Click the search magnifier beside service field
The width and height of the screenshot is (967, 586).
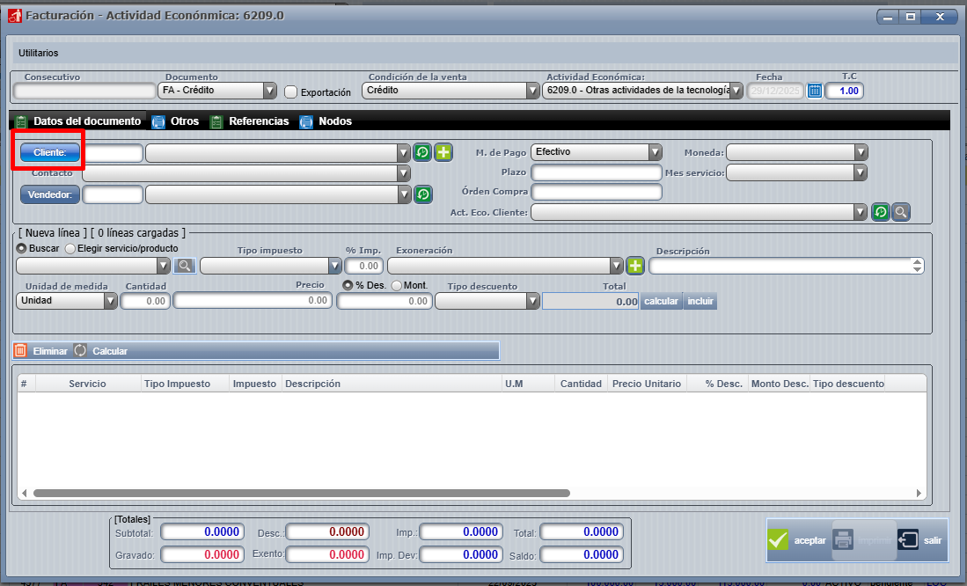[184, 265]
